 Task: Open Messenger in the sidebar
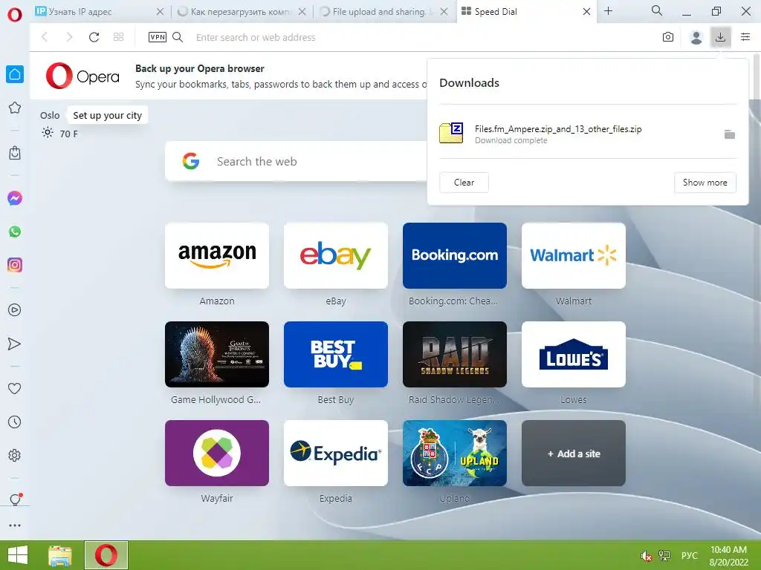coord(15,198)
